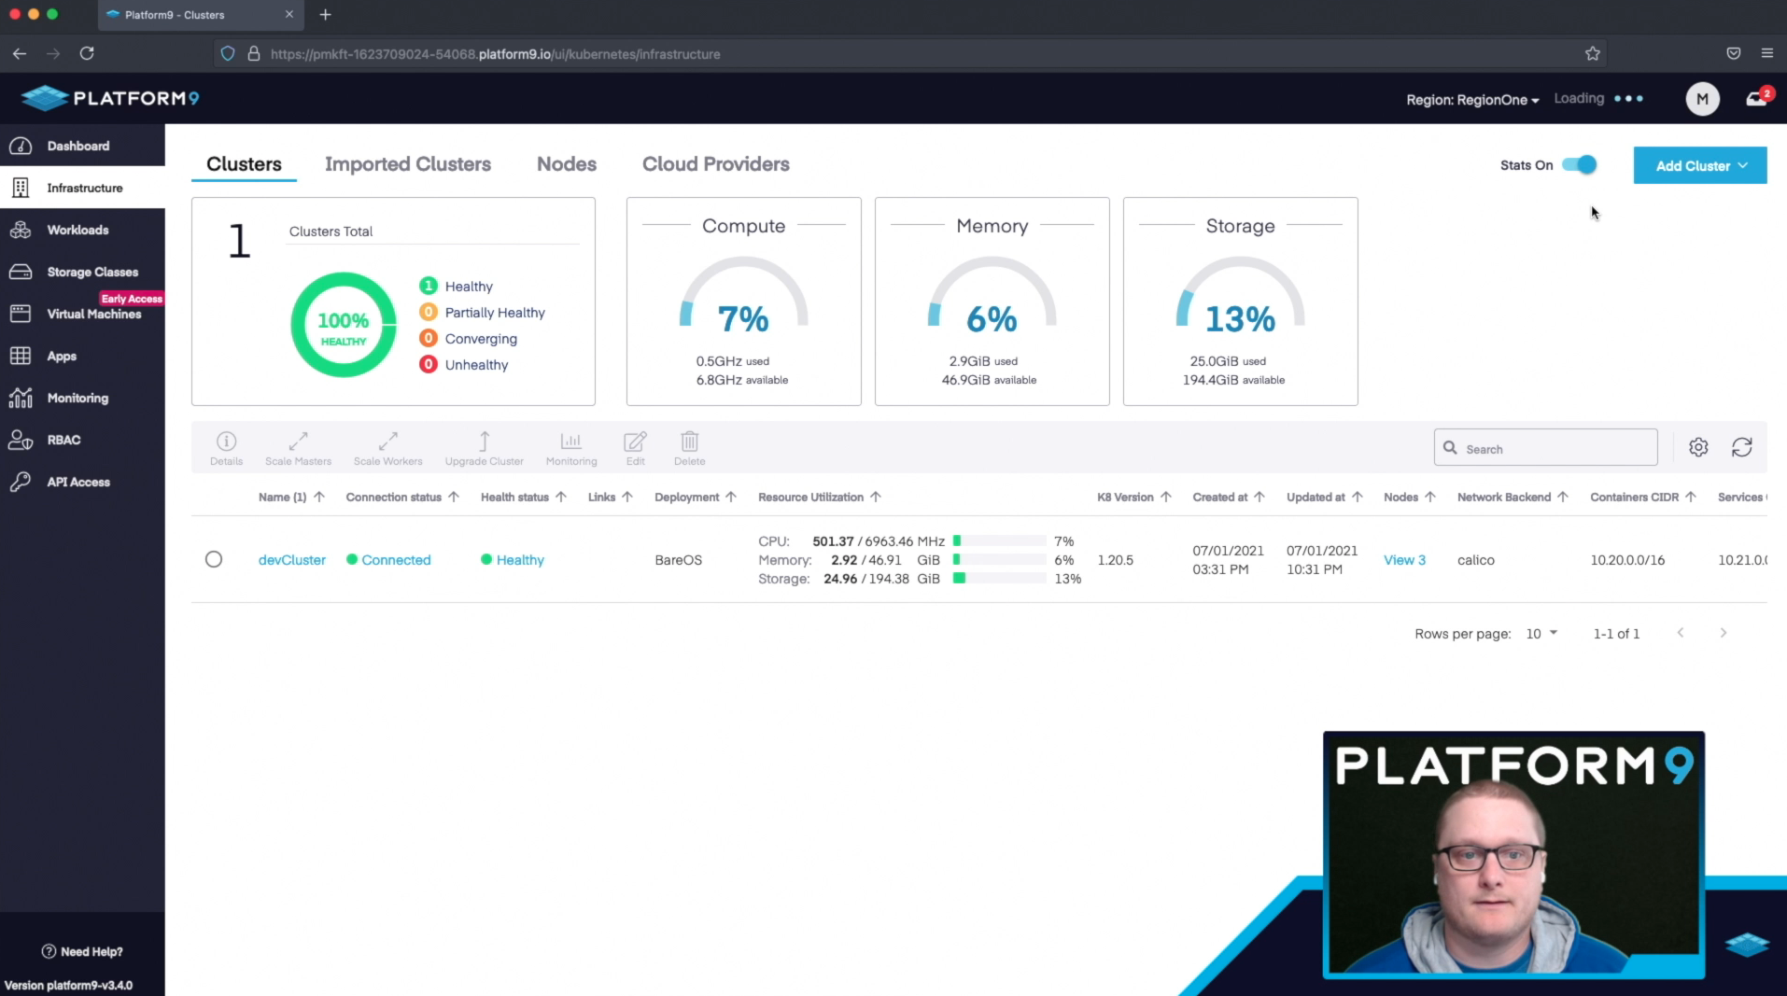This screenshot has height=996, width=1787.
Task: Switch to Imported Clusters tab
Action: click(408, 164)
